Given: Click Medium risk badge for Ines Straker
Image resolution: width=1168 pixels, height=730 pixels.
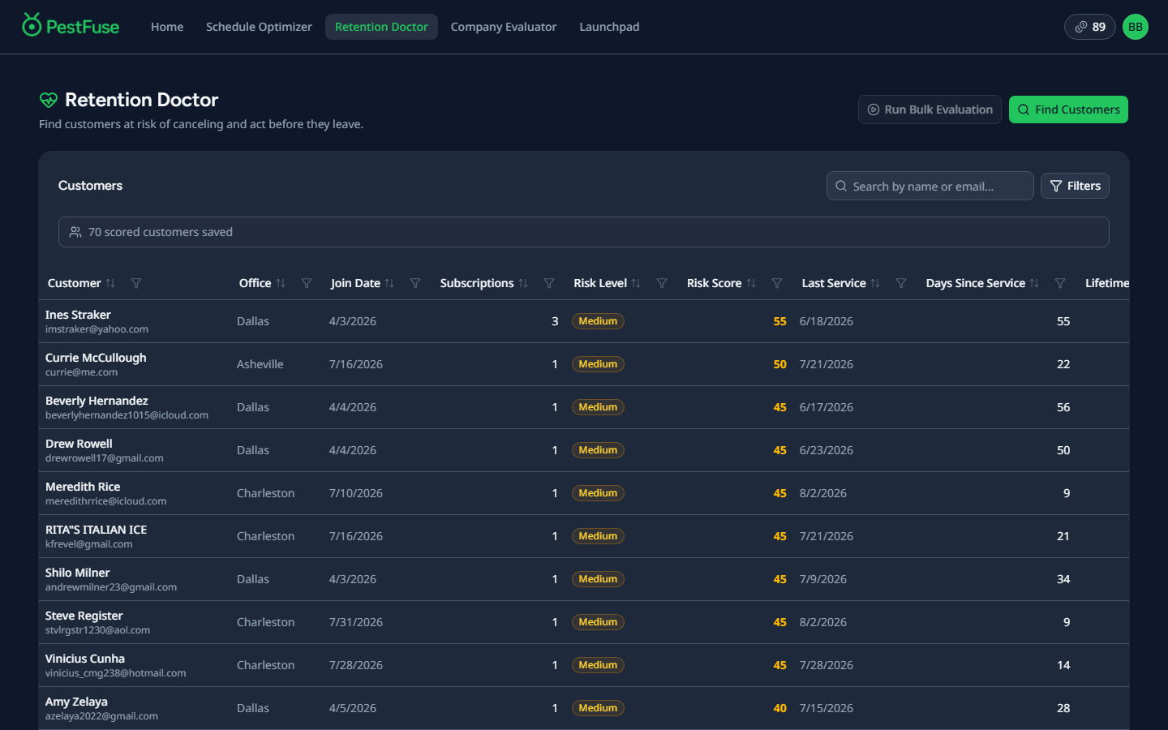Looking at the screenshot, I should pyautogui.click(x=598, y=321).
